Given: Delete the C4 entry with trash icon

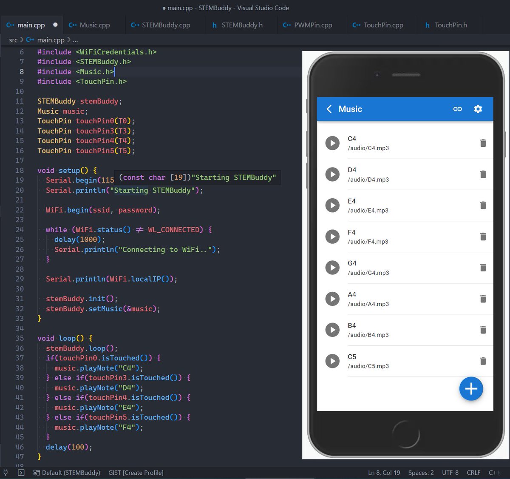Looking at the screenshot, I should [x=483, y=143].
